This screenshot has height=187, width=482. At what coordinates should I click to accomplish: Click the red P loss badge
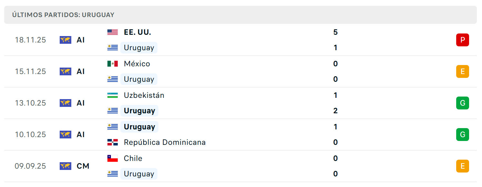point(462,40)
